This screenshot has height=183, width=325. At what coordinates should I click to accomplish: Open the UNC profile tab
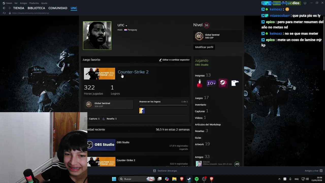74,8
